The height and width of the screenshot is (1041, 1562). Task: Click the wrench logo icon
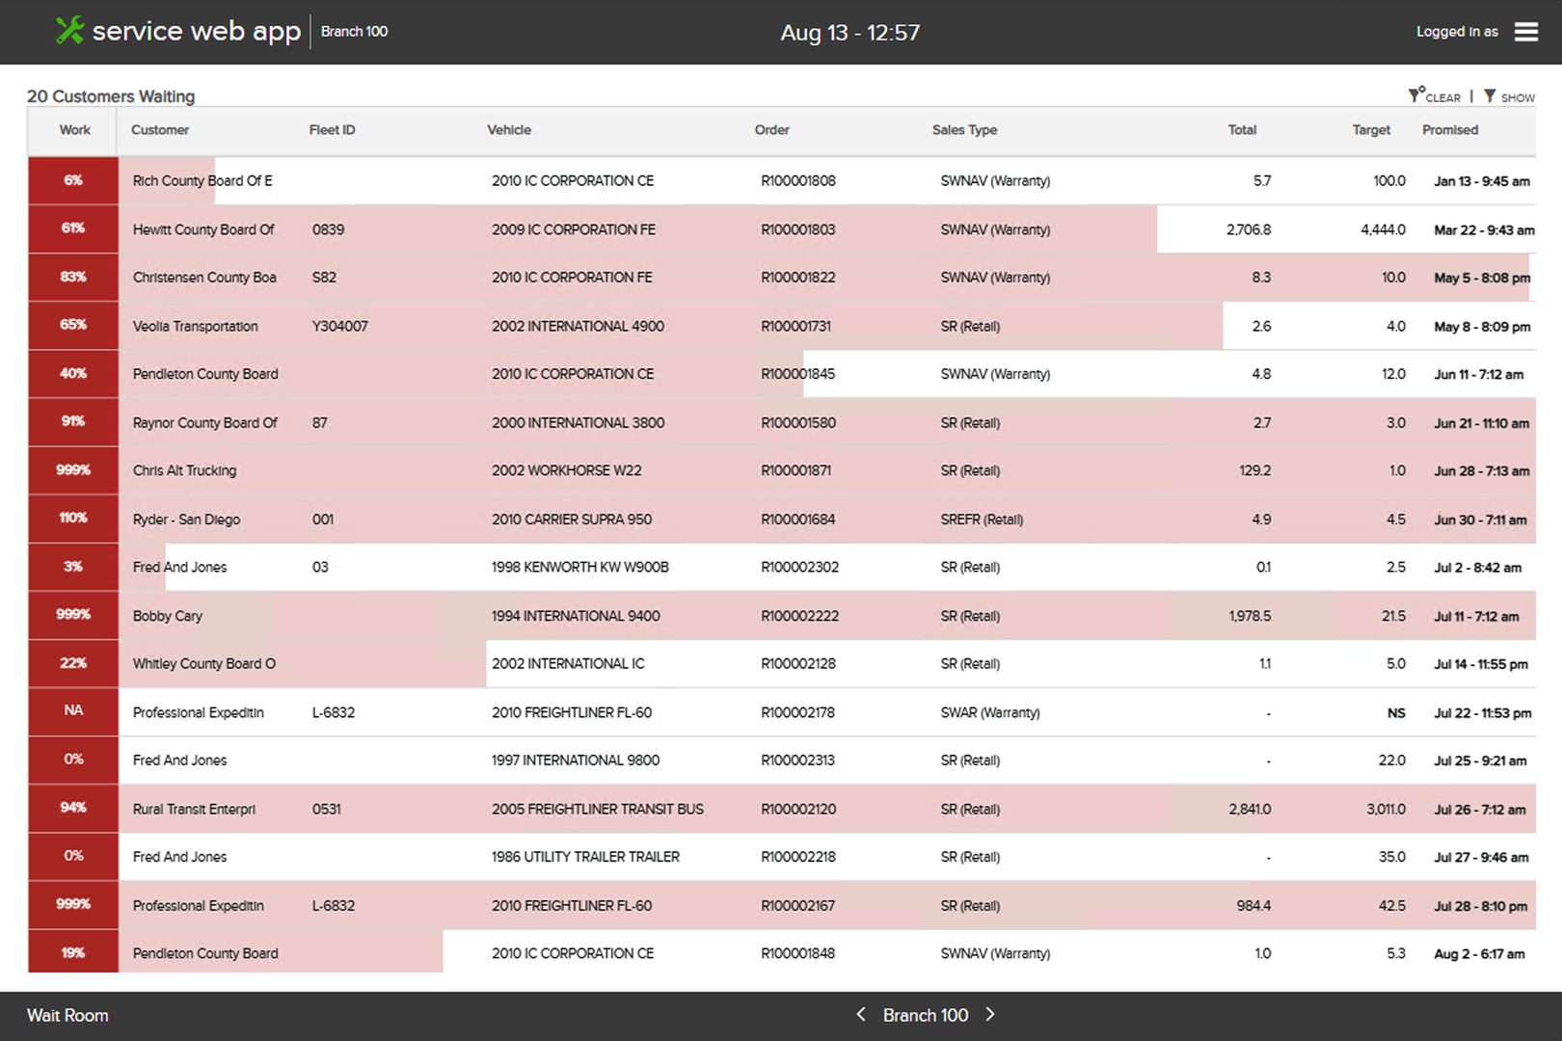69,31
